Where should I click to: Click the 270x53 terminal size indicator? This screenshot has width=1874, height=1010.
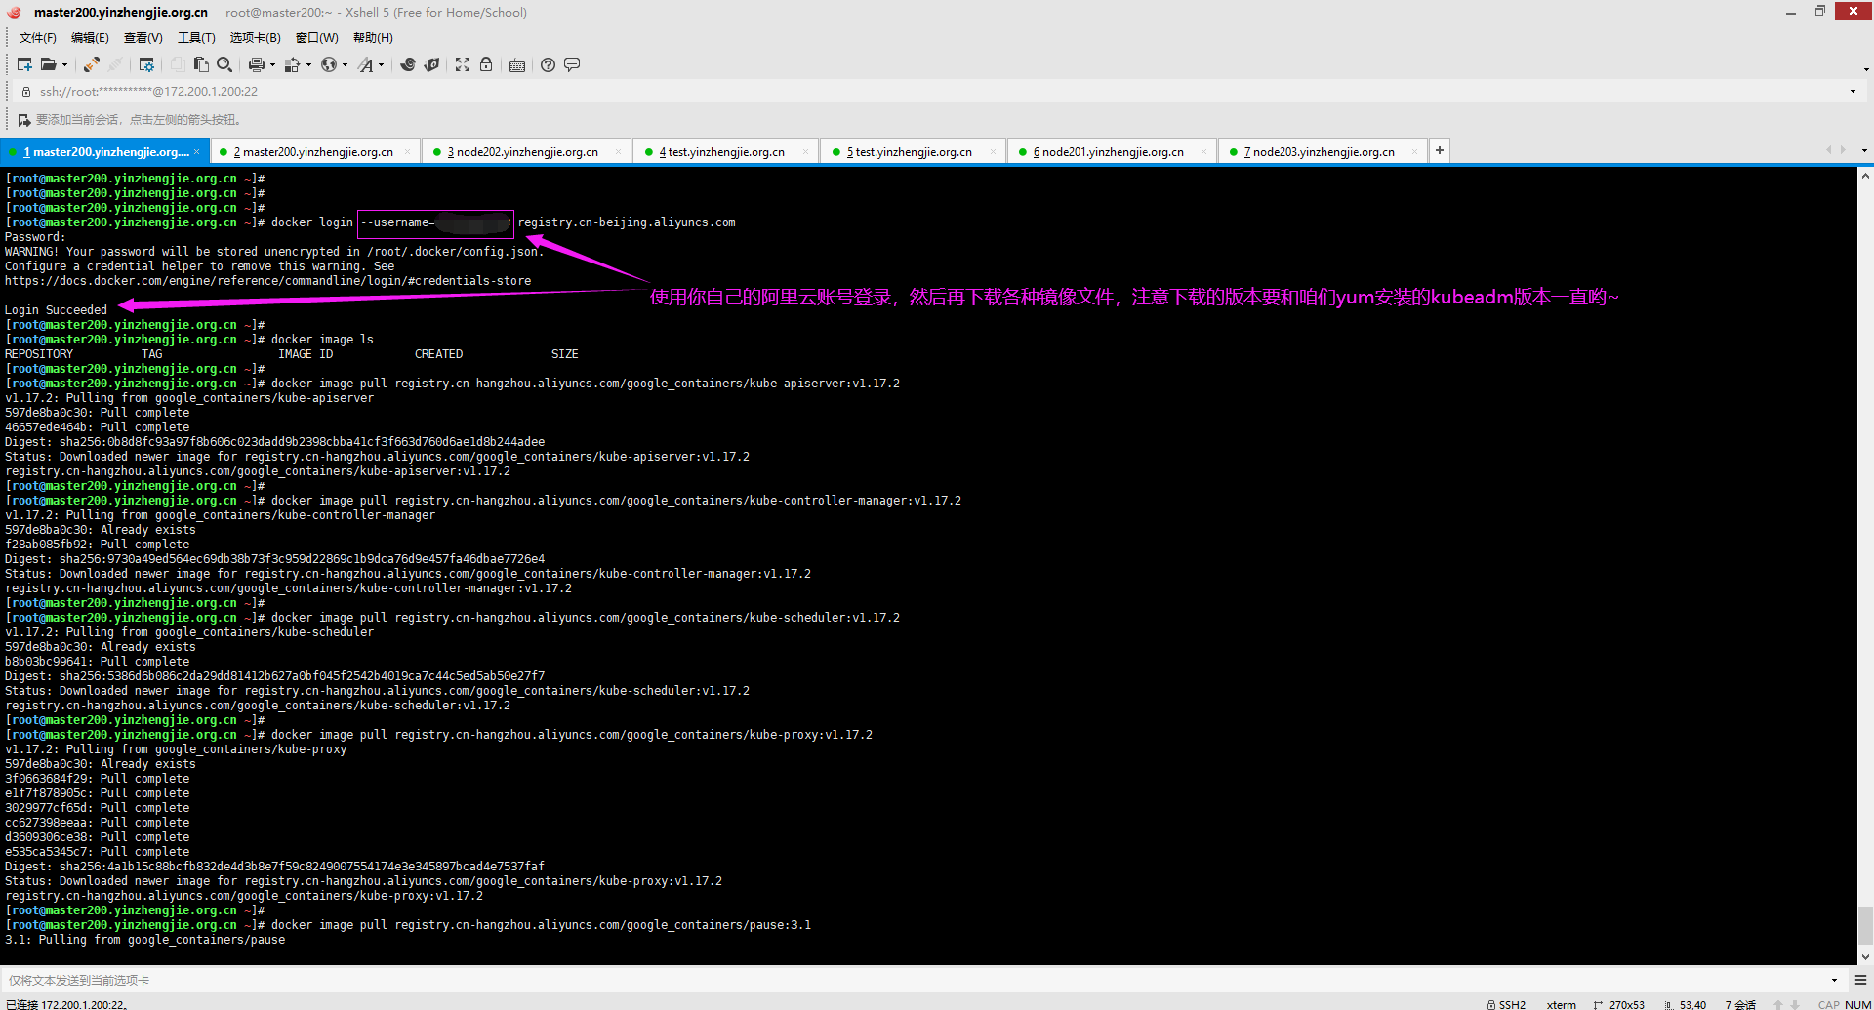pyautogui.click(x=1618, y=1004)
